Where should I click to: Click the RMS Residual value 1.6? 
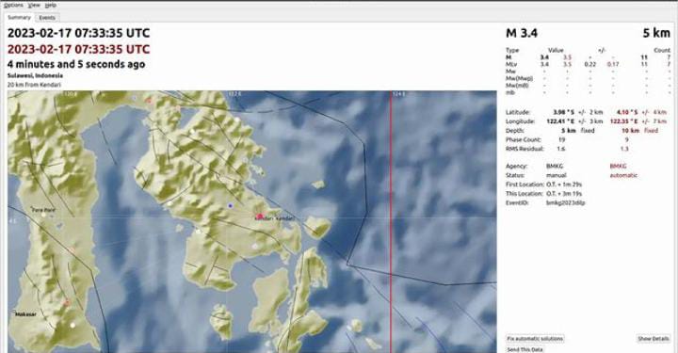coord(561,149)
